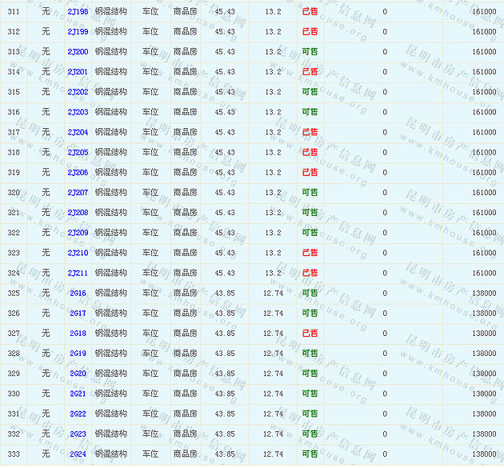Open the 2J198 unit link

(x=78, y=11)
